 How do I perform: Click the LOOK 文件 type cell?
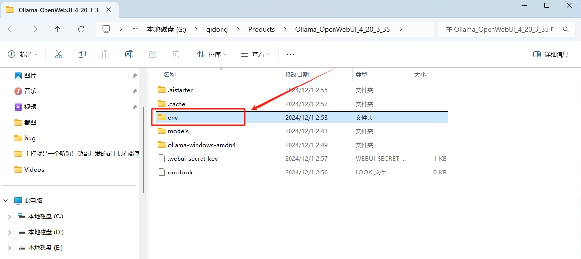pos(371,172)
